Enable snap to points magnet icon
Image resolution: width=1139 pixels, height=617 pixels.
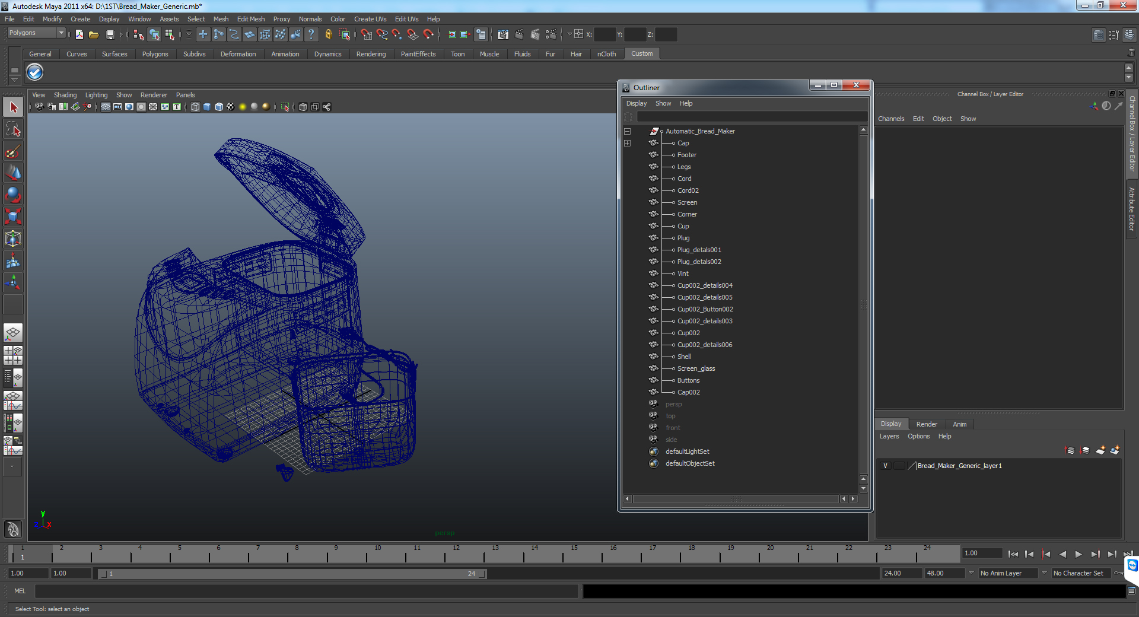click(x=397, y=34)
